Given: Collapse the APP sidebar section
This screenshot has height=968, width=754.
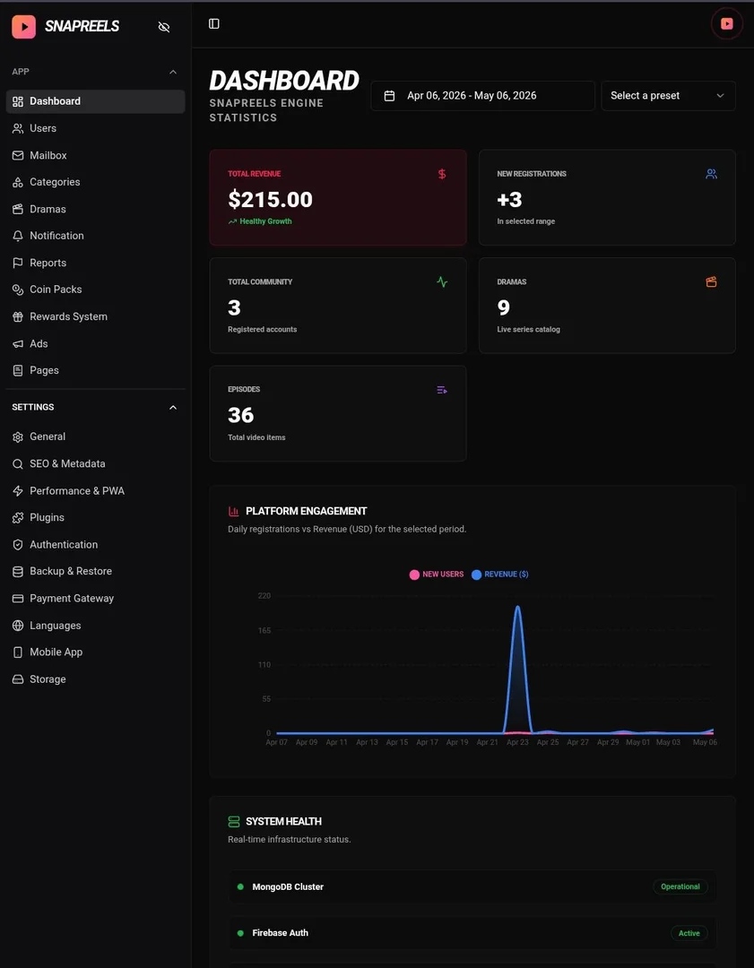Looking at the screenshot, I should click(x=173, y=72).
